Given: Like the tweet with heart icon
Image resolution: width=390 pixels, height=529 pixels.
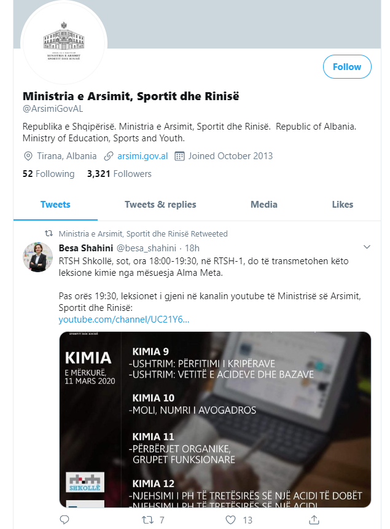Looking at the screenshot, I should click(x=230, y=520).
